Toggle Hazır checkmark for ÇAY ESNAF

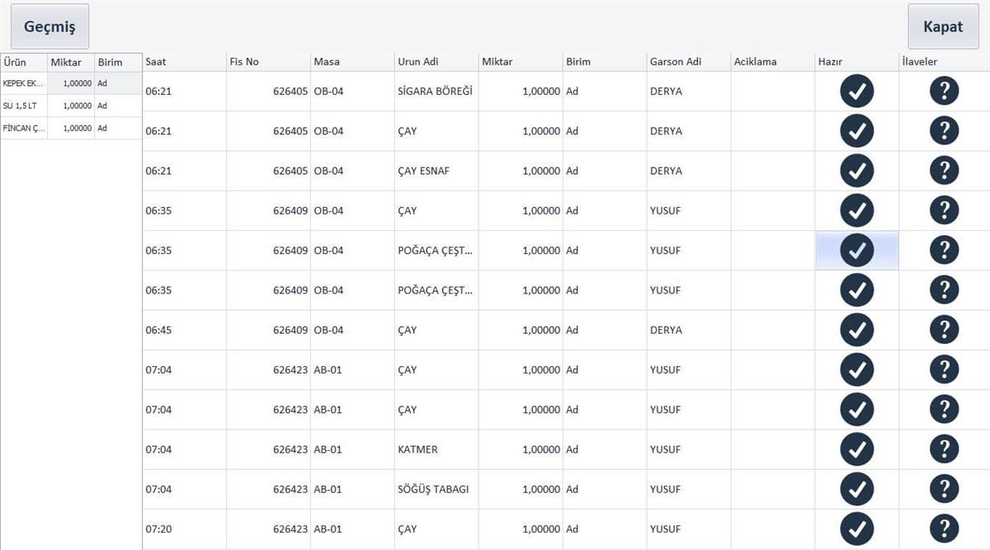tap(856, 171)
